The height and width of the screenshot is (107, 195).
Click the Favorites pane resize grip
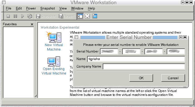point(36,96)
